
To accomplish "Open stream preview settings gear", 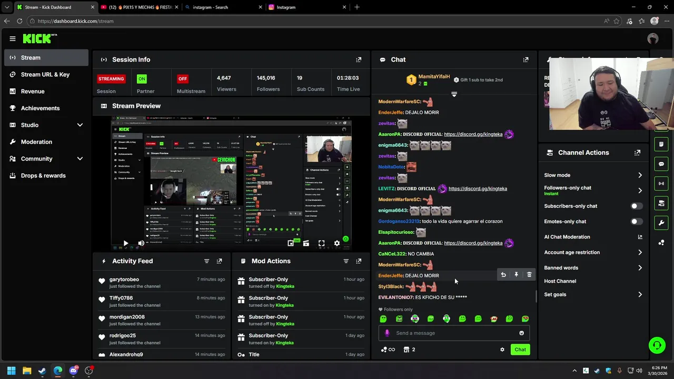I will pos(337,243).
